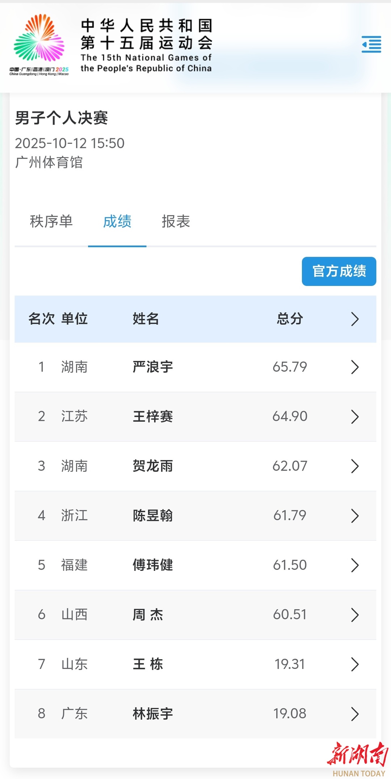391x779 pixels.
Task: Expand details arrow for 严浪宇
Action: [355, 367]
